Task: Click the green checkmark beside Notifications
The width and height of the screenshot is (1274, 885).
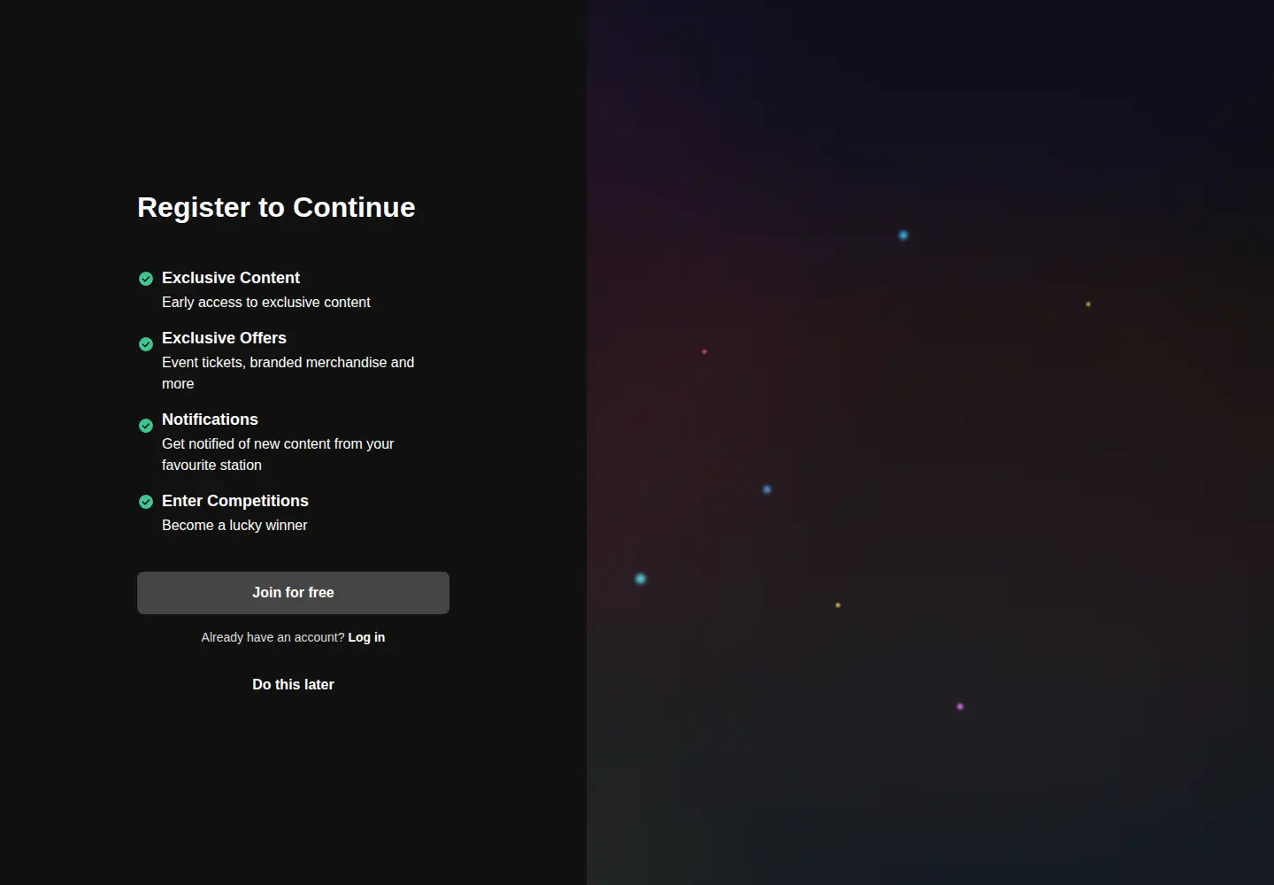Action: tap(146, 426)
